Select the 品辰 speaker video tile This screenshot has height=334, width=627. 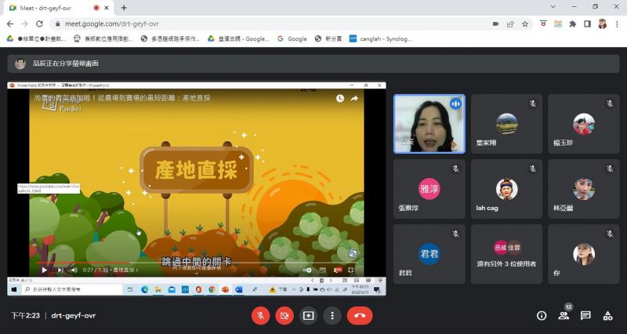click(x=429, y=124)
